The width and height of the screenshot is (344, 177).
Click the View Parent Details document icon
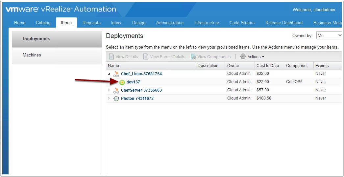pyautogui.click(x=146, y=56)
